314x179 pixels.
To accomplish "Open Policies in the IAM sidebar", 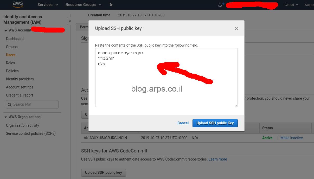I will pos(12,71).
